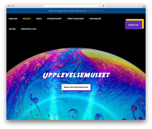
Task: Click the UPPLEVELSEMUSEET hero title
Action: [76, 75]
